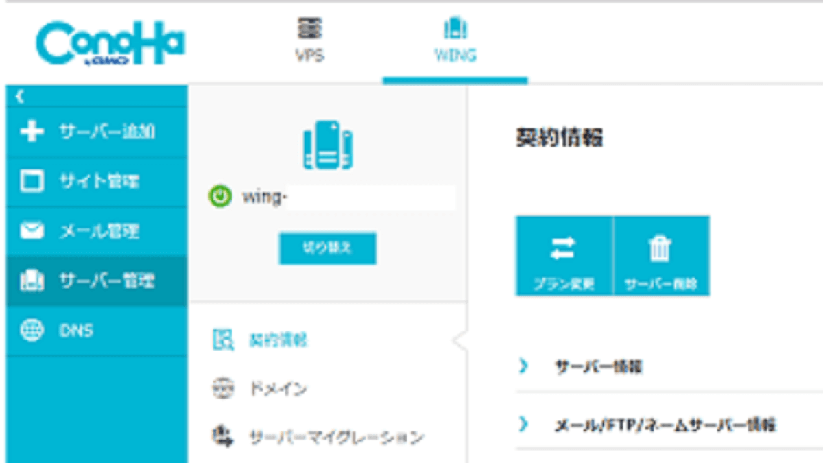Image resolution: width=823 pixels, height=463 pixels.
Task: Click the globe icon for DNS
Action: tap(32, 330)
